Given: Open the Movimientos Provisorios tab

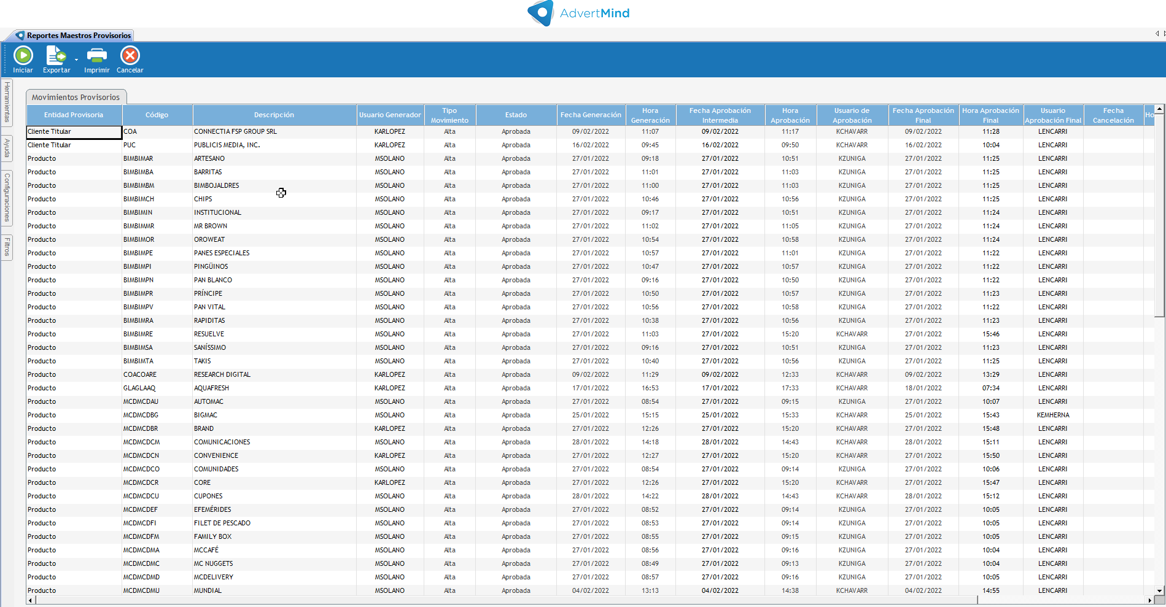Looking at the screenshot, I should (x=76, y=97).
